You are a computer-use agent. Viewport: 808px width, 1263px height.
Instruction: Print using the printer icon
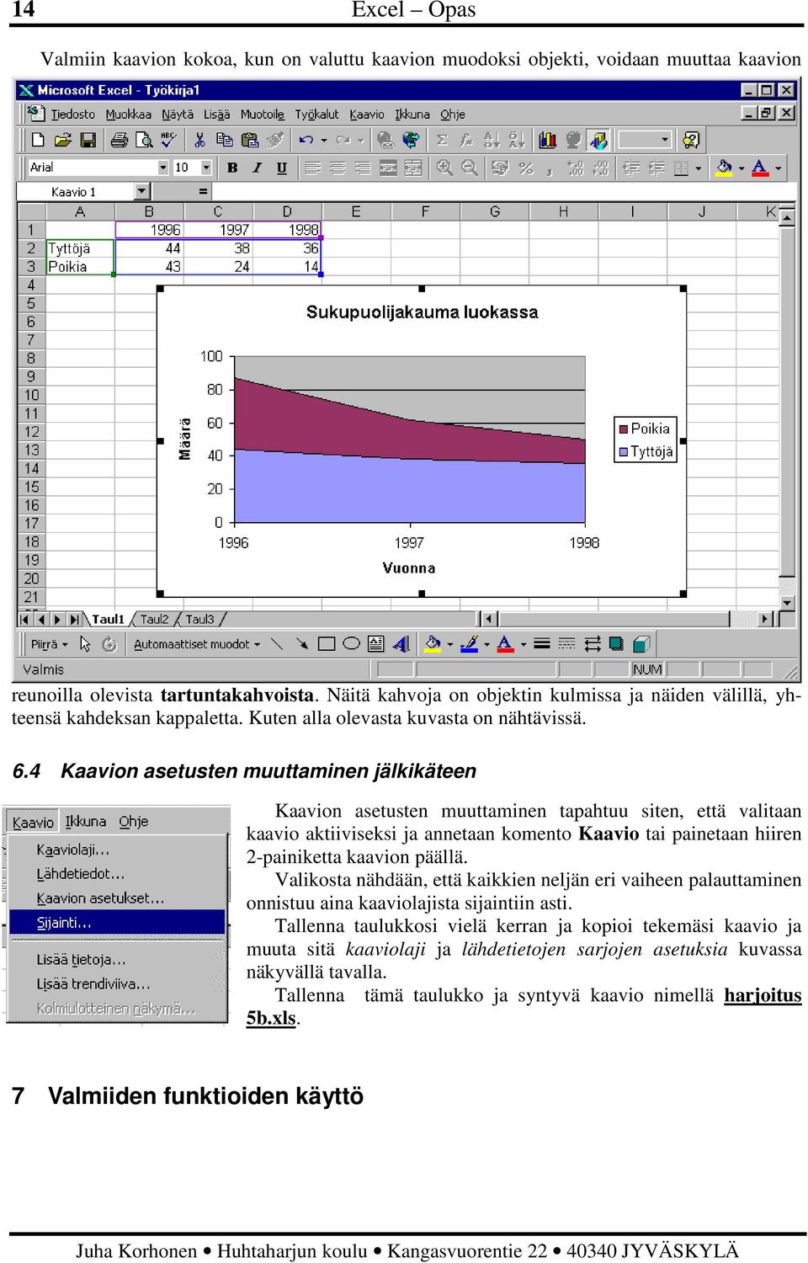pyautogui.click(x=120, y=140)
